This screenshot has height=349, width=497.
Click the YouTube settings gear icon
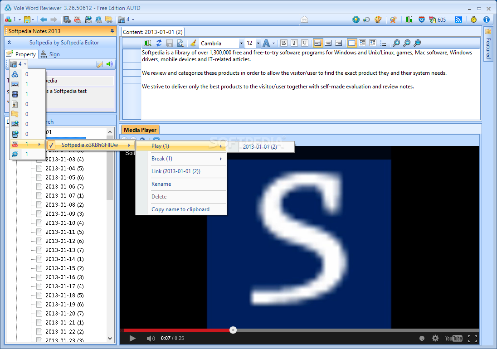[x=435, y=338]
